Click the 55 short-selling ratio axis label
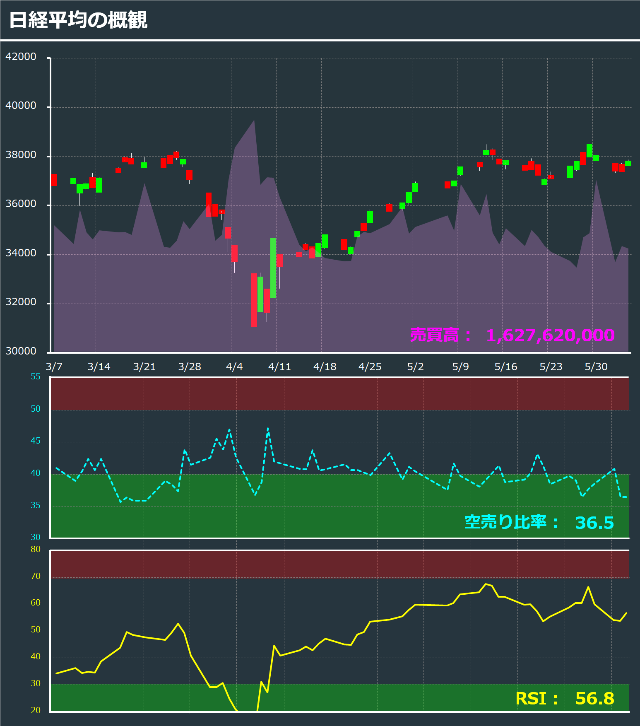Viewport: 640px width, 726px height. click(36, 376)
